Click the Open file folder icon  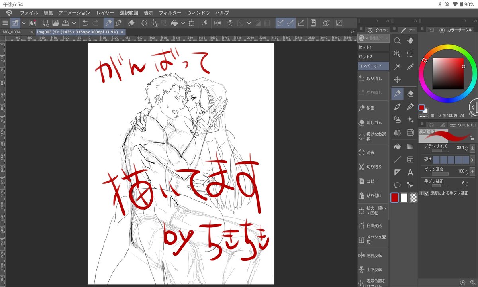pyautogui.click(x=56, y=23)
